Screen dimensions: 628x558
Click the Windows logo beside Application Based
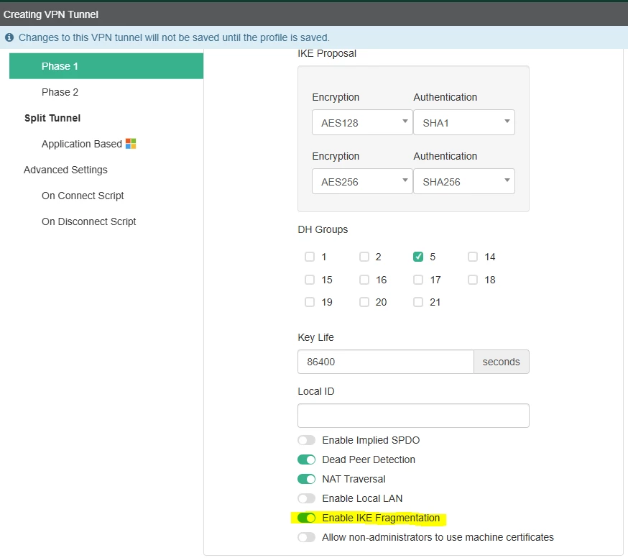tap(131, 144)
